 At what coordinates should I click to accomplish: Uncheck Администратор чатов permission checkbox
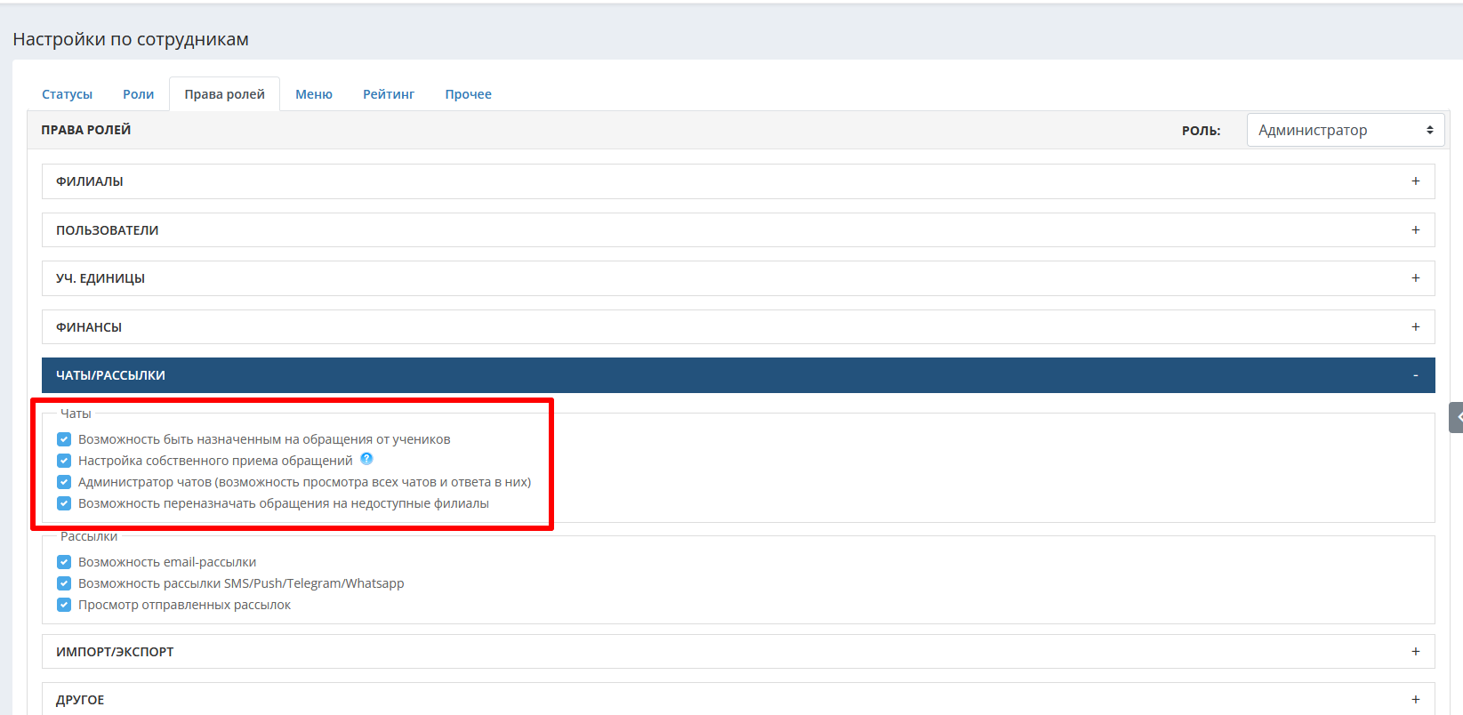coord(64,482)
